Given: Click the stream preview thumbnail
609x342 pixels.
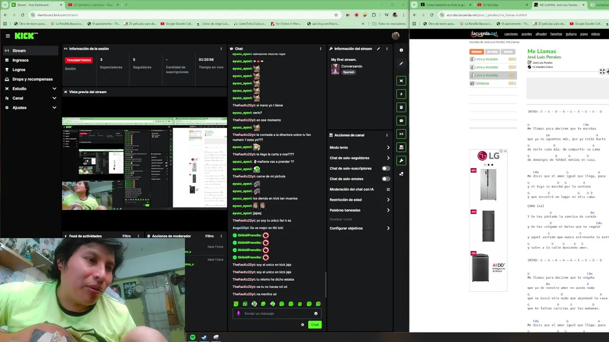Looking at the screenshot, I should [x=145, y=163].
